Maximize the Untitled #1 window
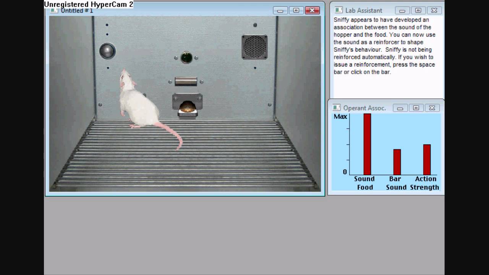The height and width of the screenshot is (275, 489). coord(296,10)
